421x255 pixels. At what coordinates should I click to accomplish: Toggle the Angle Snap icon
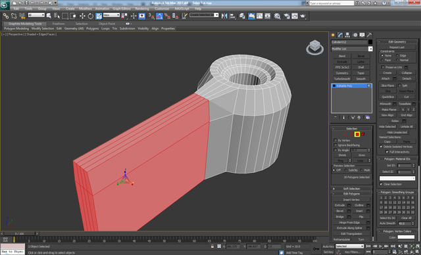pos(159,16)
